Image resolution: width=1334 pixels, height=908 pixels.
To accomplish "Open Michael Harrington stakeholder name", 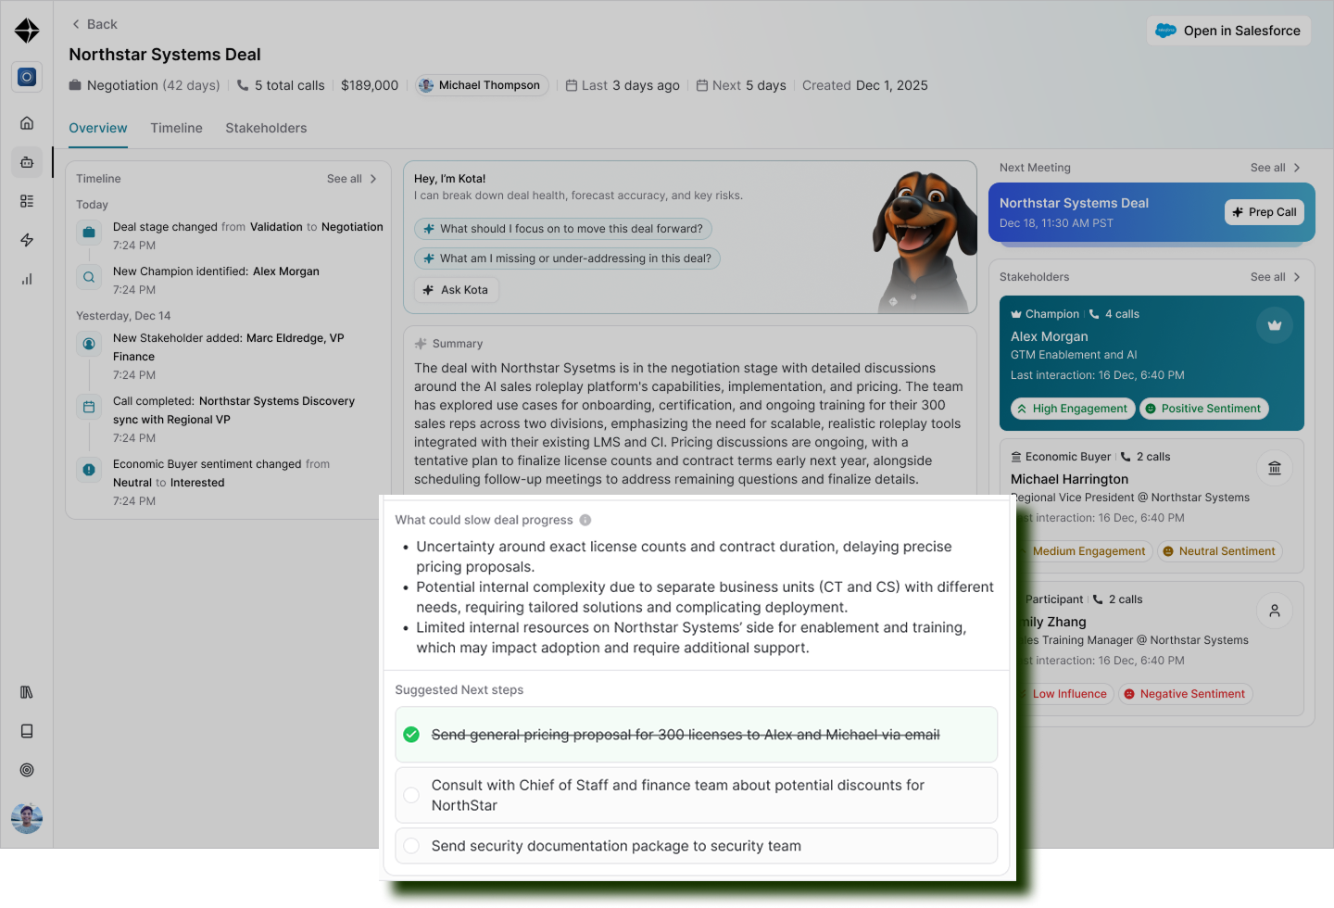I will pyautogui.click(x=1069, y=479).
